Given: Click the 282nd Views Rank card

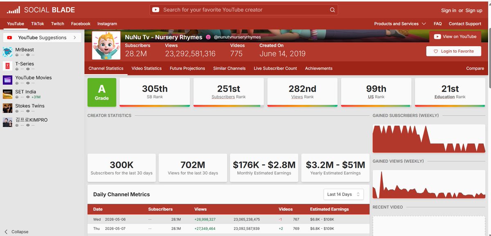Looking at the screenshot, I should [x=302, y=92].
